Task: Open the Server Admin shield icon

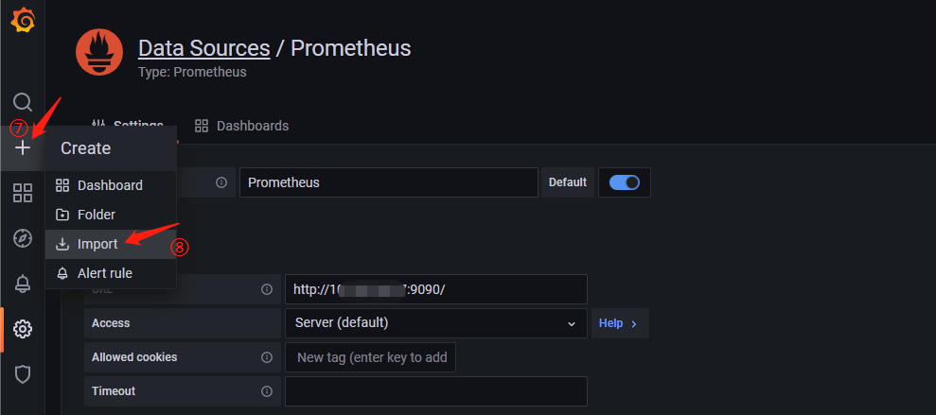Action: pyautogui.click(x=23, y=374)
